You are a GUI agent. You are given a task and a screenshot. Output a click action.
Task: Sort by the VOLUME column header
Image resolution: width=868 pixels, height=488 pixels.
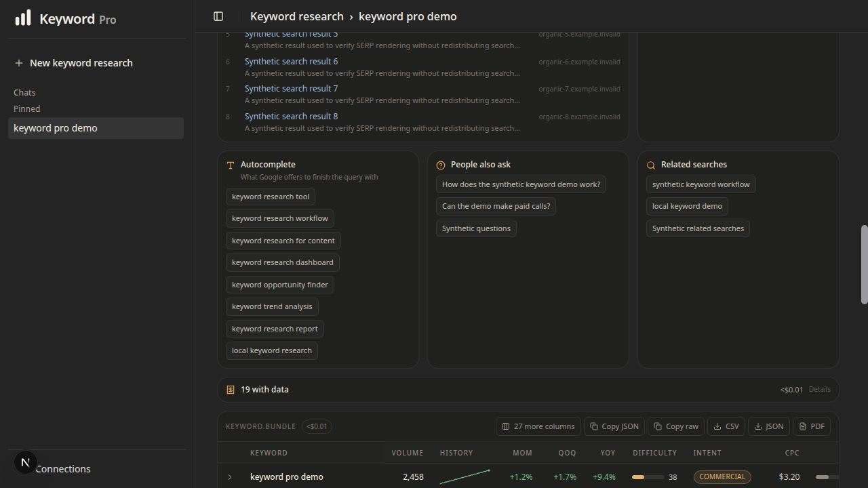point(407,453)
